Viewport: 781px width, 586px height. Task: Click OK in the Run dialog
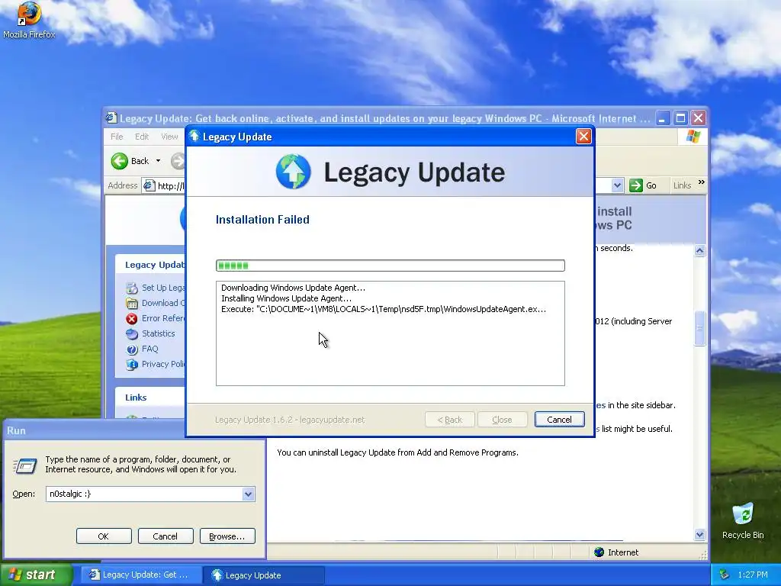point(104,536)
